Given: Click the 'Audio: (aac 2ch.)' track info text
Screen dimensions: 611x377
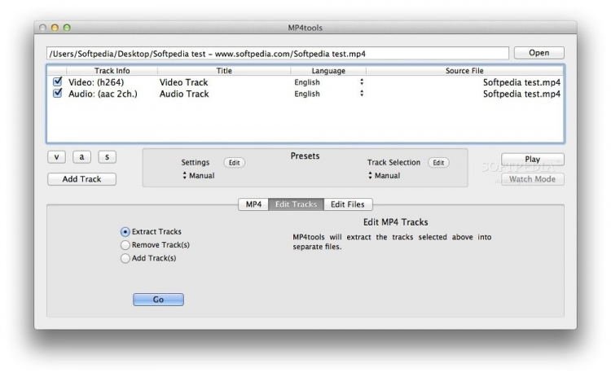Looking at the screenshot, I should coord(103,94).
